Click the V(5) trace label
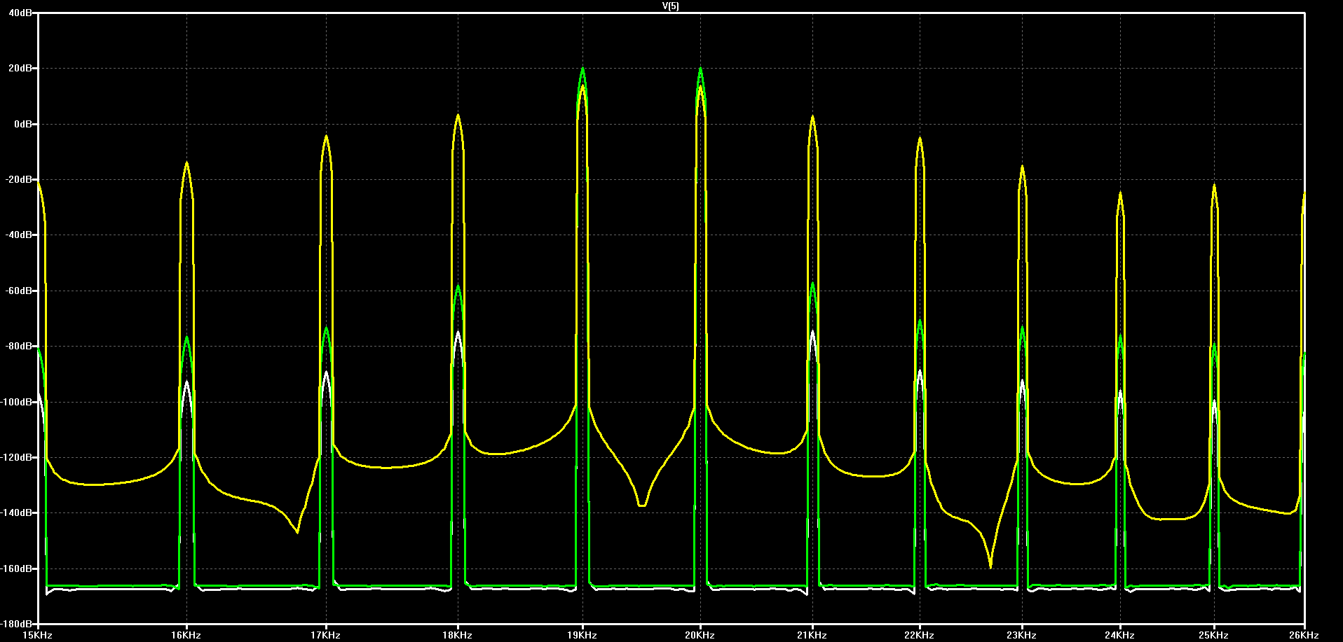The image size is (1343, 642). (x=671, y=6)
